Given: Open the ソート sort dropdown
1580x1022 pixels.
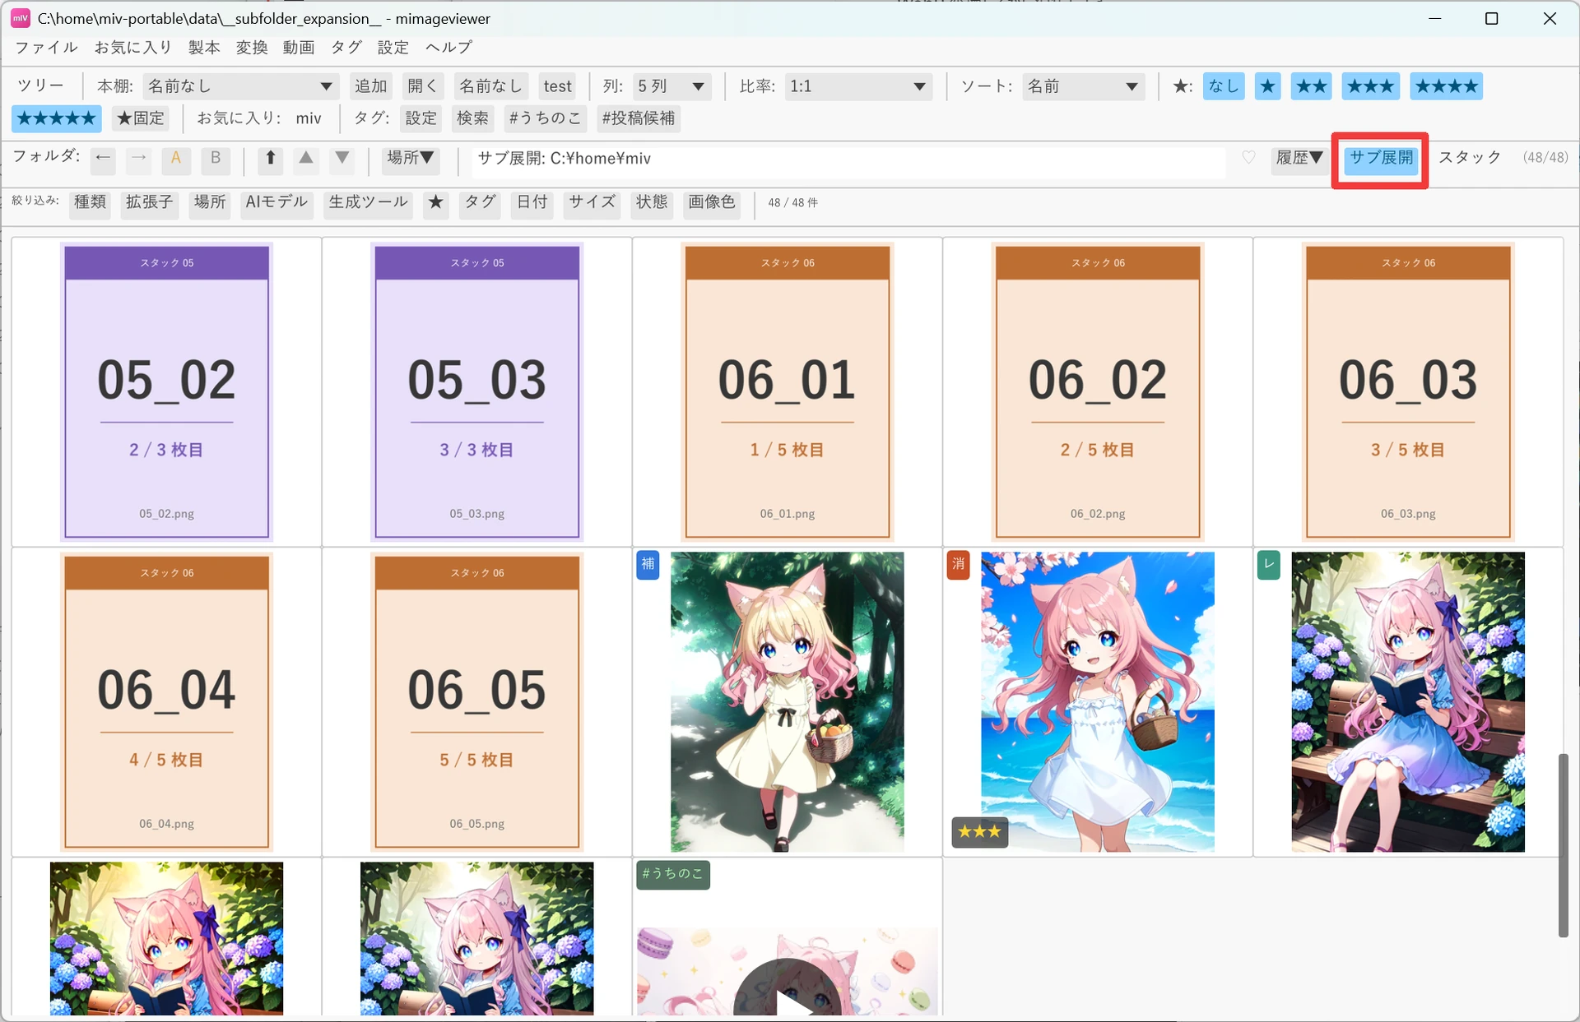Looking at the screenshot, I should [x=1083, y=86].
